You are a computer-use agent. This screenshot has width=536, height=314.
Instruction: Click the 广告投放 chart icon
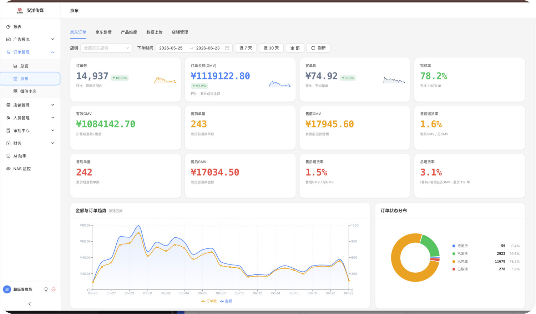(9, 40)
